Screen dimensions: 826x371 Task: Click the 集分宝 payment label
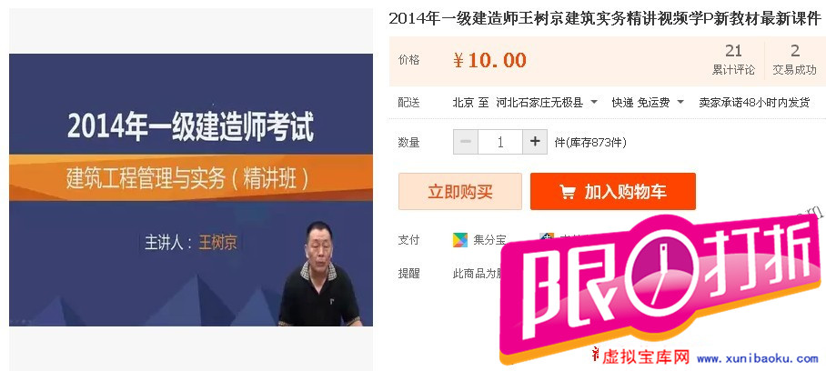point(489,240)
